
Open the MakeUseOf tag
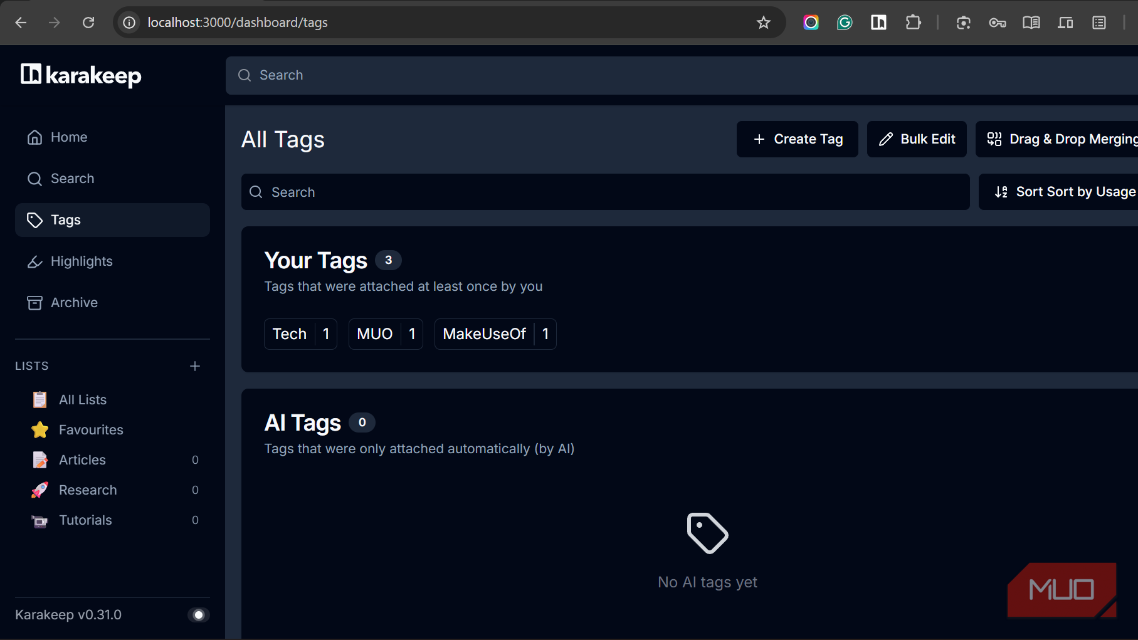click(495, 334)
